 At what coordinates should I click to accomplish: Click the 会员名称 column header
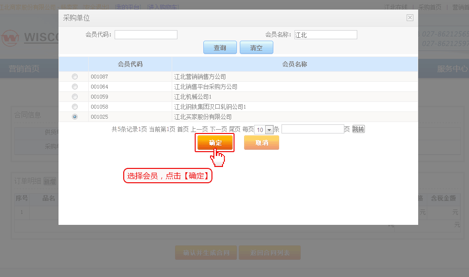pyautogui.click(x=294, y=64)
